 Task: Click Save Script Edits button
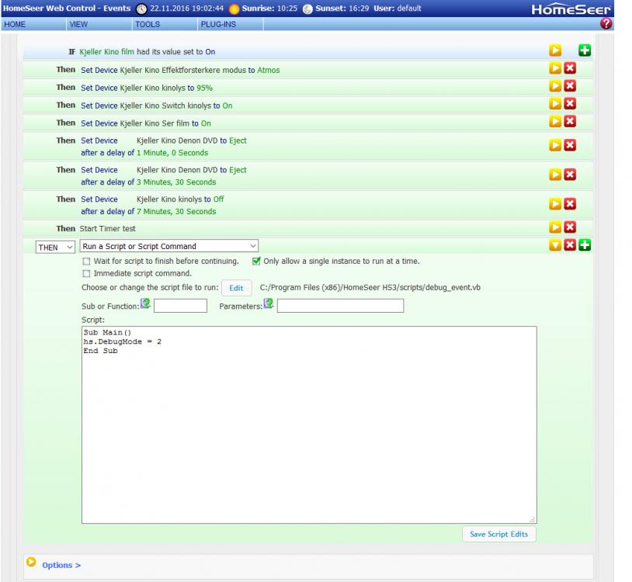point(499,534)
